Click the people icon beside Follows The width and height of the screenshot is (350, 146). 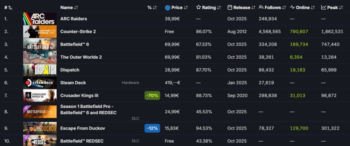point(261,7)
